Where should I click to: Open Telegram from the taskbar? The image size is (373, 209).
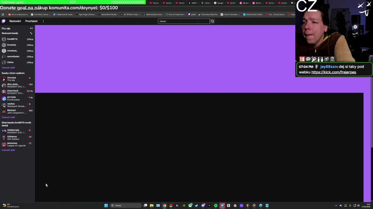click(x=222, y=206)
